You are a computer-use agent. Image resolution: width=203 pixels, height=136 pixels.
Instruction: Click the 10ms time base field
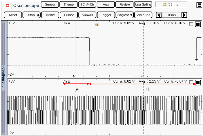pyautogui.click(x=171, y=15)
